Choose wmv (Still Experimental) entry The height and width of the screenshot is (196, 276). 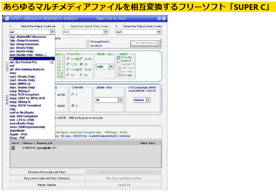pyautogui.click(x=27, y=127)
